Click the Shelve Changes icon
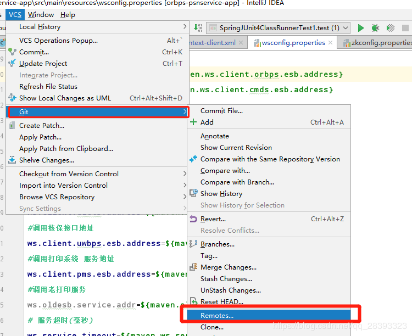 [x=12, y=160]
